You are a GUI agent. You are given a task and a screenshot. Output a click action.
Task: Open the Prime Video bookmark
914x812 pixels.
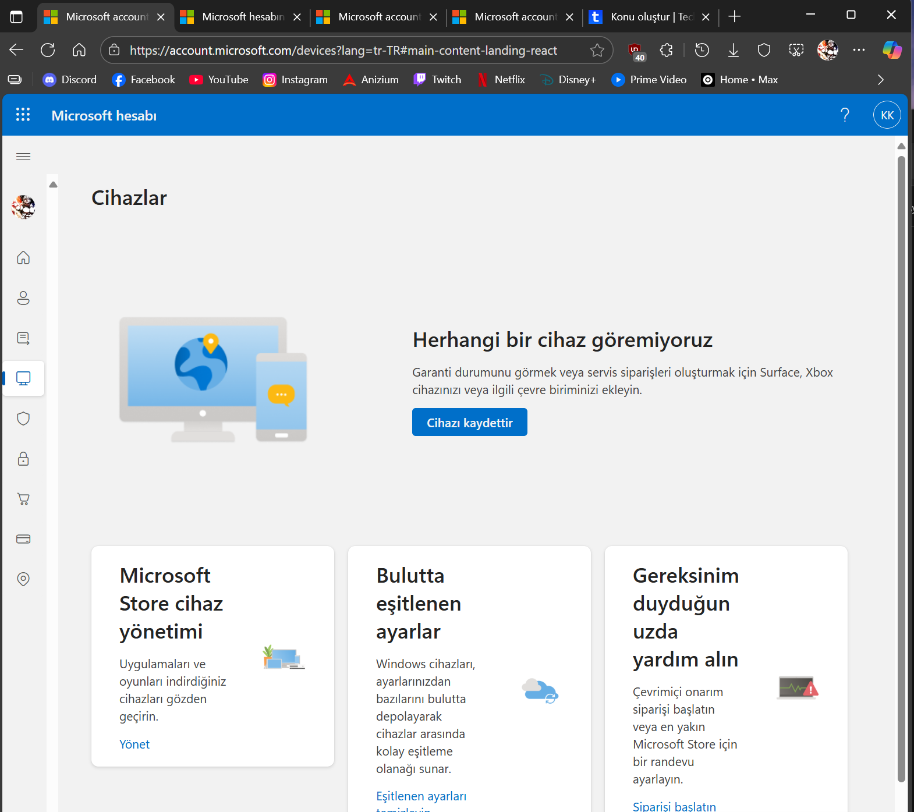coord(649,80)
